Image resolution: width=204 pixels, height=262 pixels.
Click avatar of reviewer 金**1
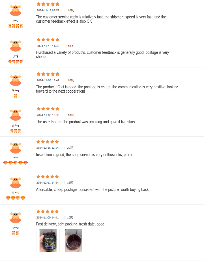coord(16,114)
